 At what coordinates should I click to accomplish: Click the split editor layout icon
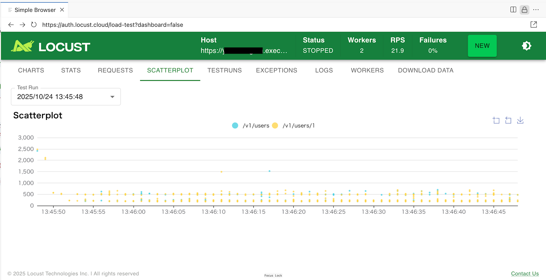coord(513,10)
